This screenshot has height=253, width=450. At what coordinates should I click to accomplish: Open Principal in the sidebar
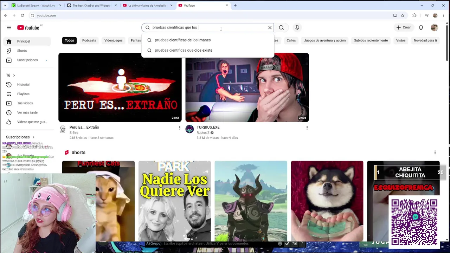pos(28,41)
